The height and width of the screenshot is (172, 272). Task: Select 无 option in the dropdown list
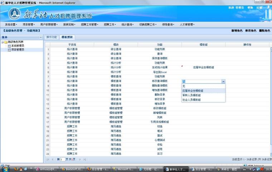click(x=184, y=86)
